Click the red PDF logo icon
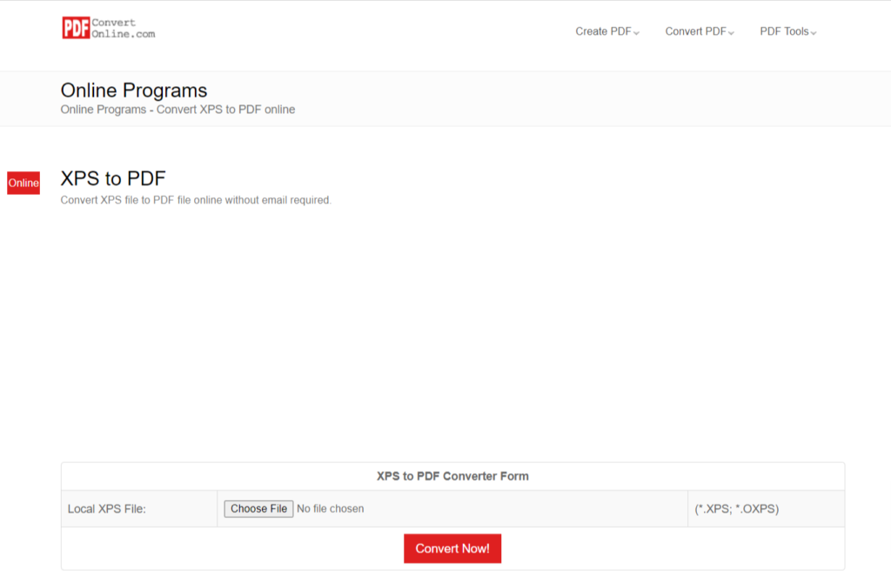 (75, 27)
